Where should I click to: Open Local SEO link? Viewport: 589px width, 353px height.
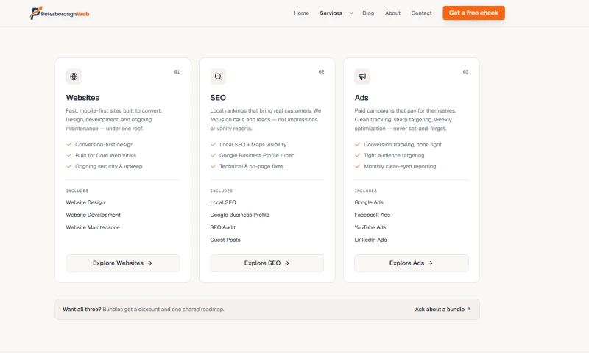223,202
